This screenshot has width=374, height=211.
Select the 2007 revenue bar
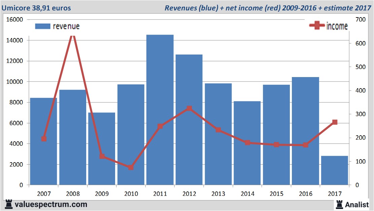tap(44, 141)
